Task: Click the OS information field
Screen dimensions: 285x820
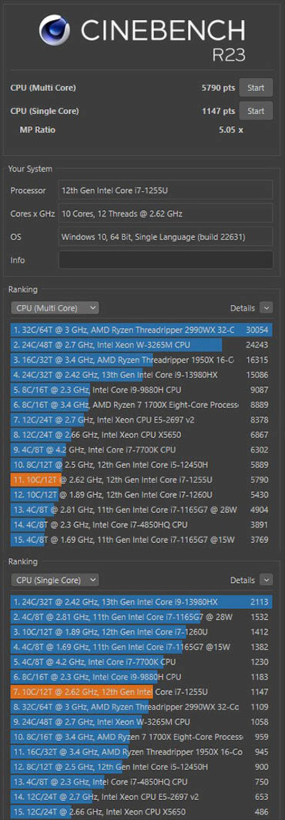Action: pyautogui.click(x=166, y=237)
